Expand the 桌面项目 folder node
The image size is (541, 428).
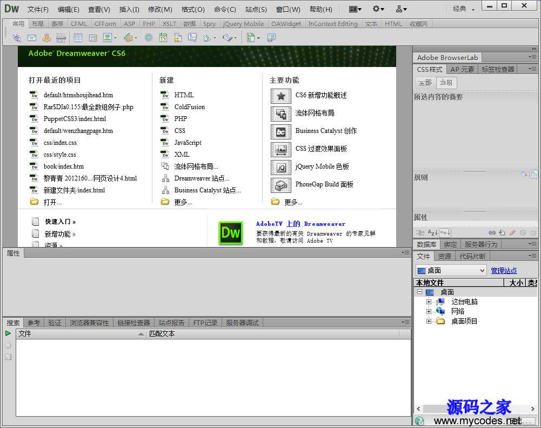429,321
